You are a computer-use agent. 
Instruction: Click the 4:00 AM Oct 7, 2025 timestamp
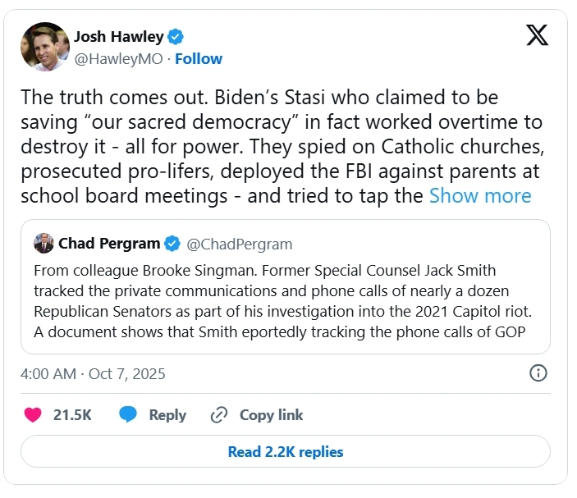pyautogui.click(x=93, y=373)
